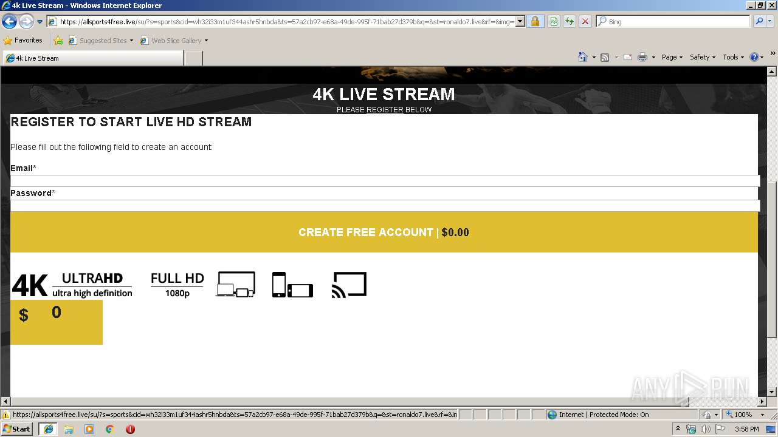Screen dimensions: 778x437
Task: Expand the search provider dropdown arrow
Action: click(770, 22)
